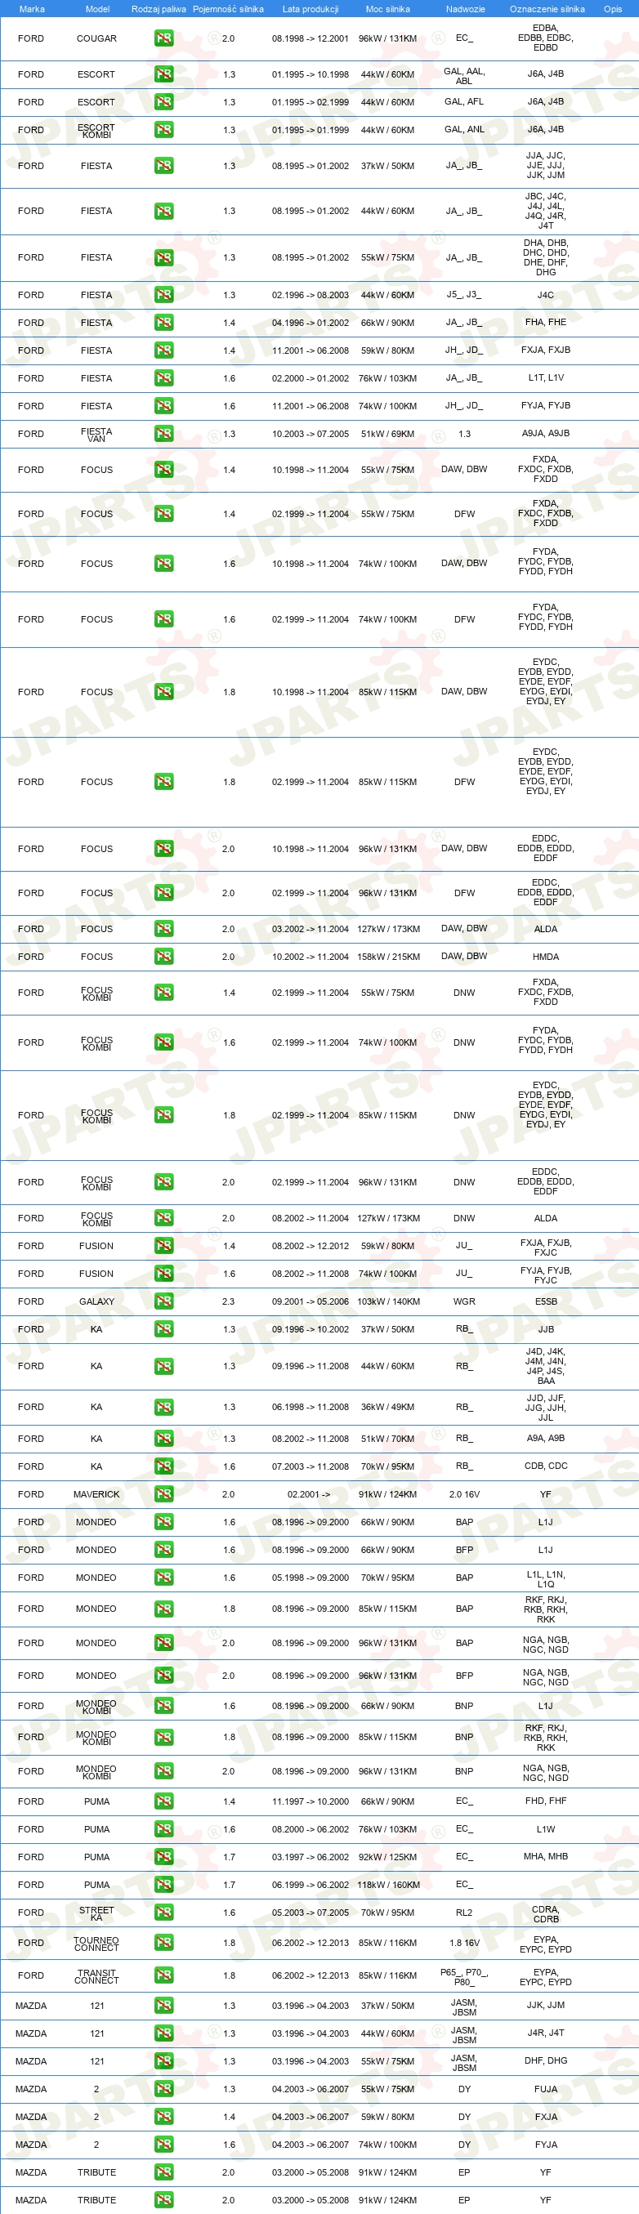Click the Rodzaj paliwa column header

click(x=159, y=9)
